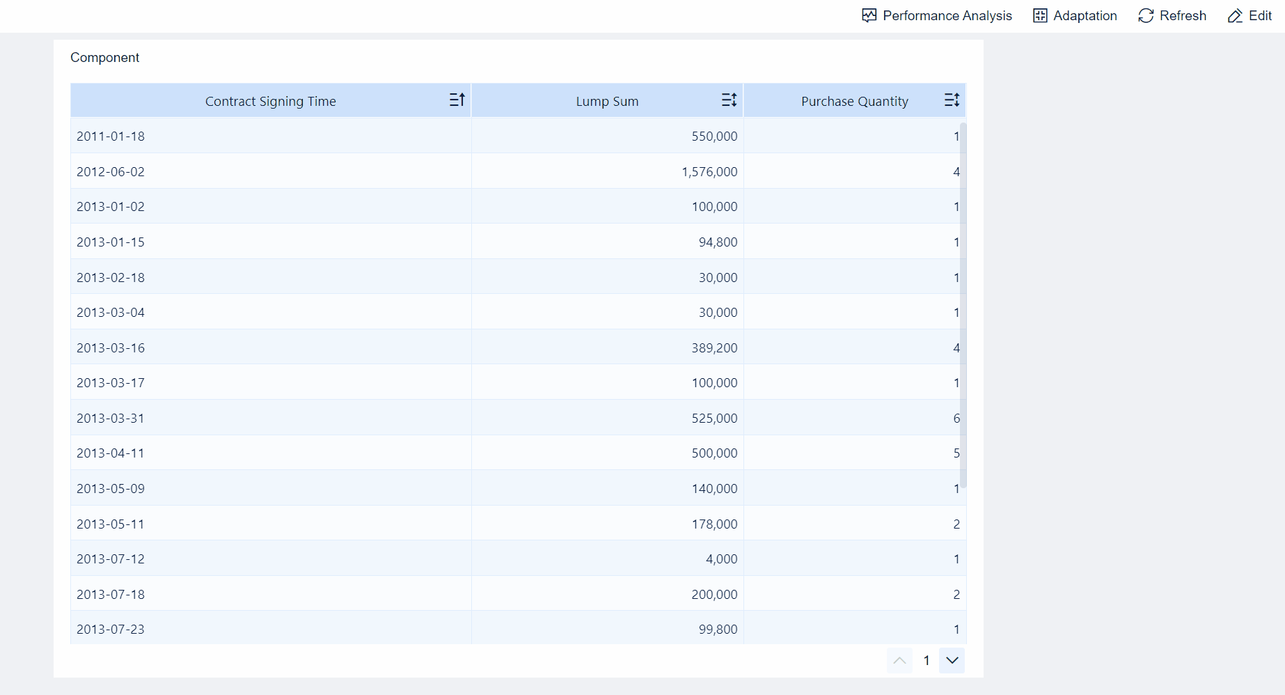Click the Edit label
This screenshot has height=695, width=1285.
point(1260,15)
